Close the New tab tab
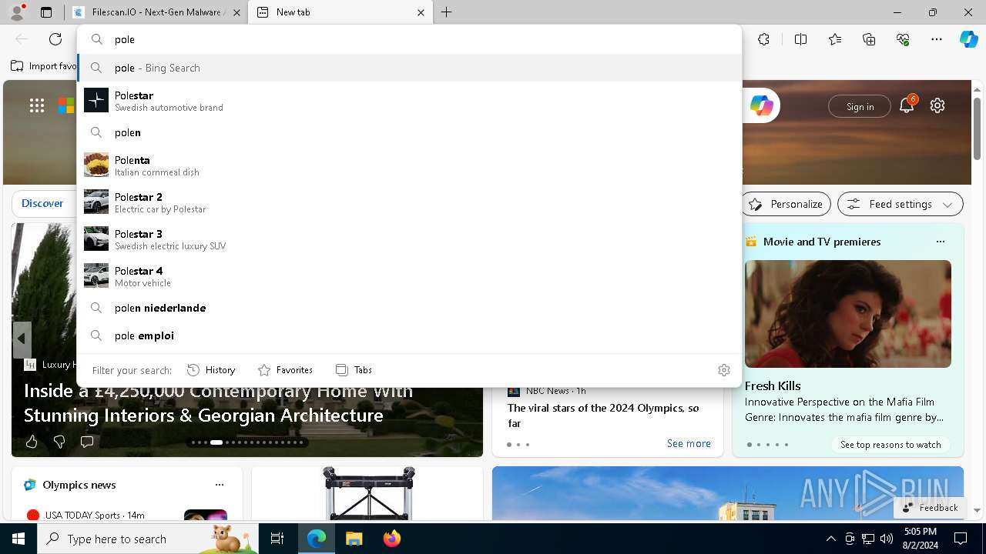 point(421,12)
